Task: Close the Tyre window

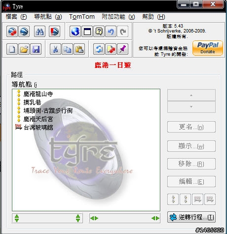Action: coord(213,4)
